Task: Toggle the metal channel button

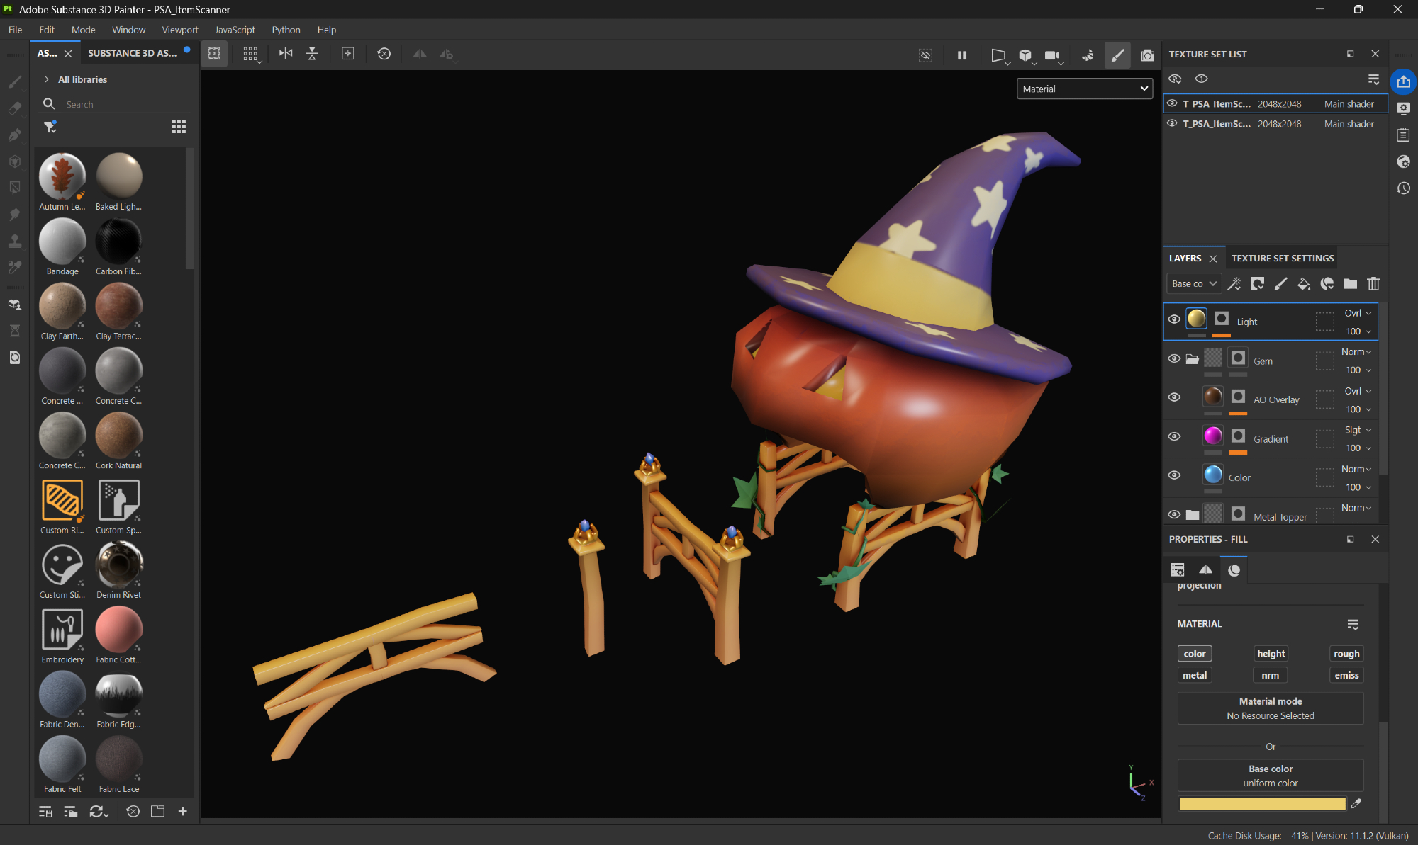Action: [x=1194, y=675]
